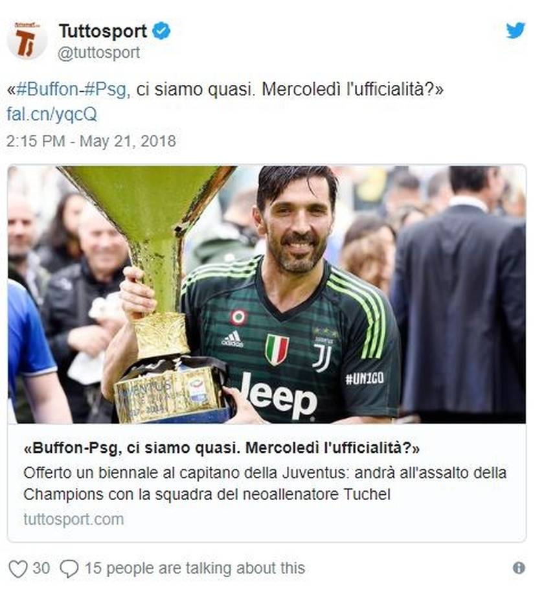Click the May 21, 2018 date
544x594 pixels.
128,141
